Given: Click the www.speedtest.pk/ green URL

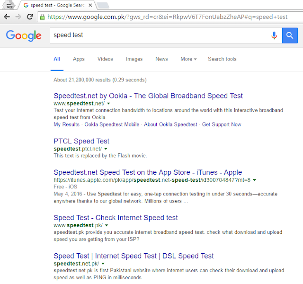Looking at the screenshot, I should click(x=78, y=225).
